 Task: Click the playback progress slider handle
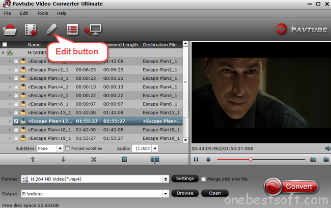click(x=251, y=159)
